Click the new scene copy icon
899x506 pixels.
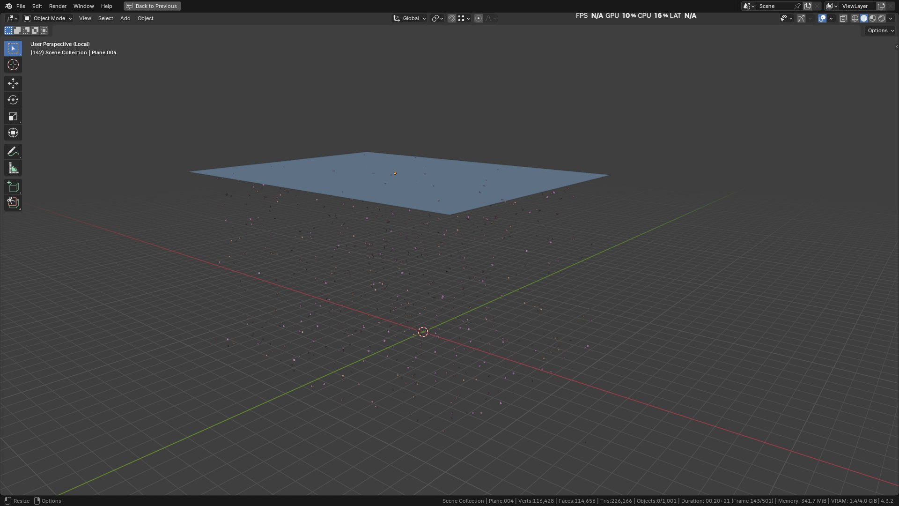coord(808,6)
